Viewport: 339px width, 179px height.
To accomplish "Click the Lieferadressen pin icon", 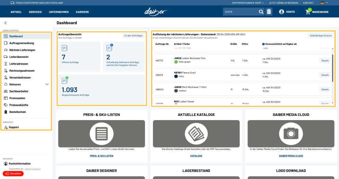I will (6, 64).
